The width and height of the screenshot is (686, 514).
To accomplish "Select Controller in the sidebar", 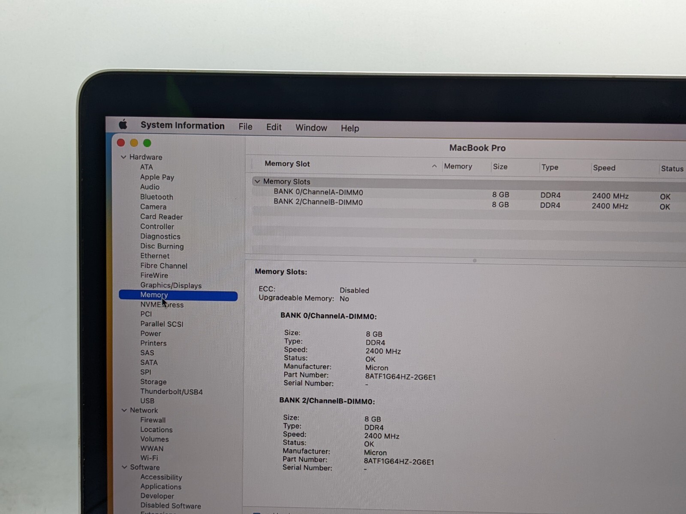I will [157, 227].
